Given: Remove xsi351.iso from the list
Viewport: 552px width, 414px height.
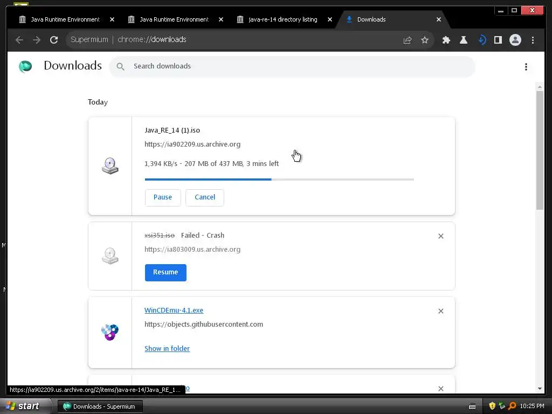Looking at the screenshot, I should [441, 236].
